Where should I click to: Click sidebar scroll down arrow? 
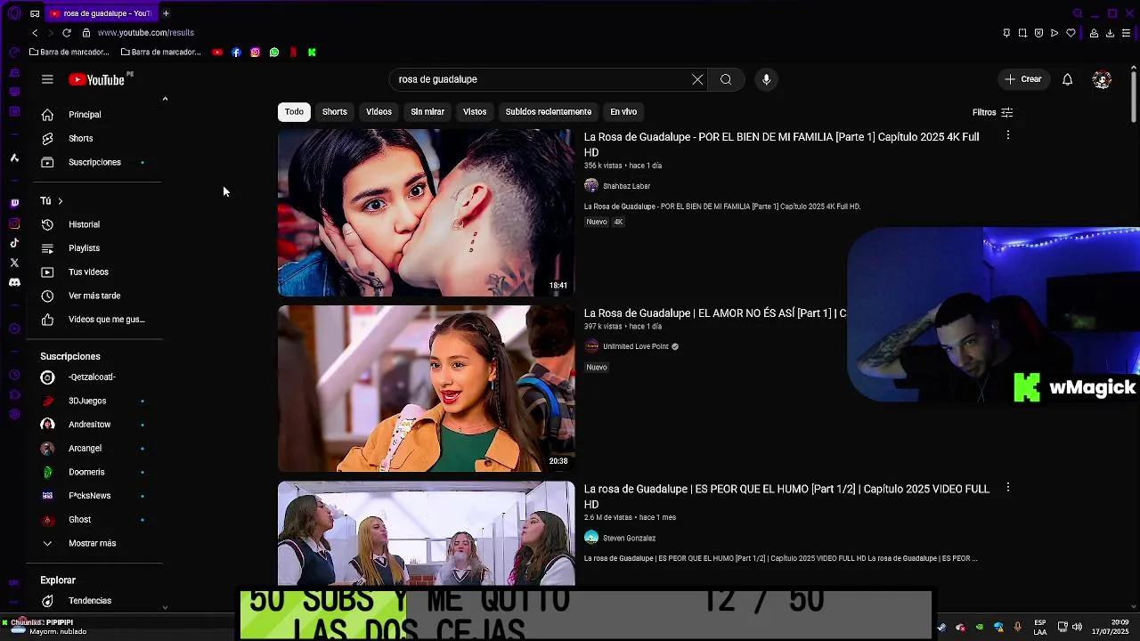[x=165, y=607]
